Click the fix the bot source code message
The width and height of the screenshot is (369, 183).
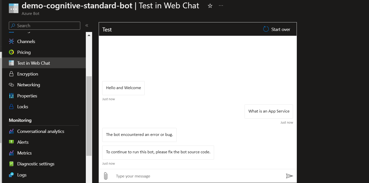point(158,152)
